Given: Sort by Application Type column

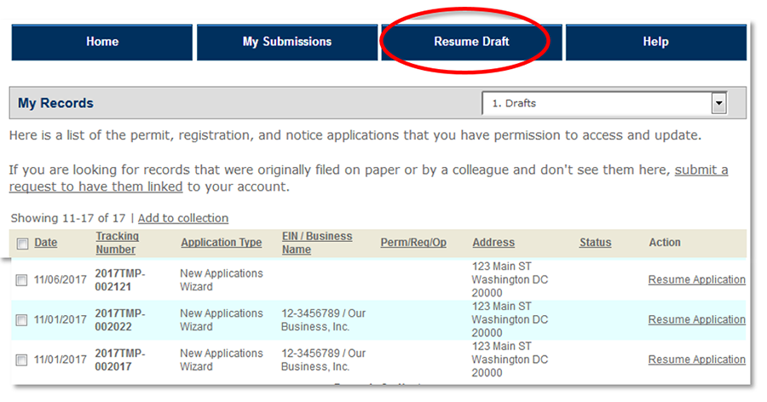Looking at the screenshot, I should (x=221, y=243).
